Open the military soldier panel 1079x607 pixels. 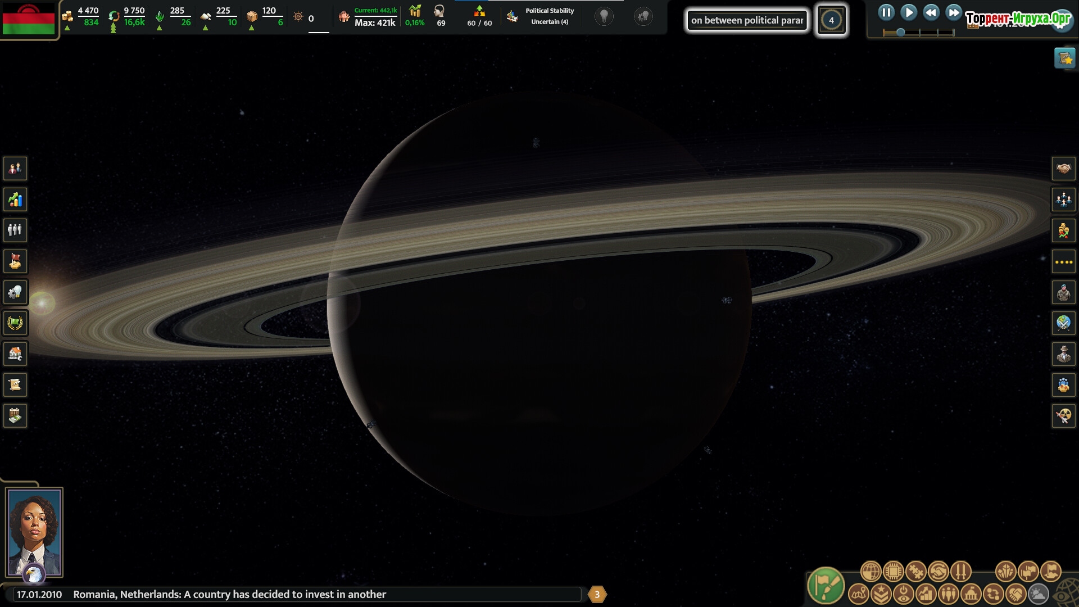(x=1063, y=292)
